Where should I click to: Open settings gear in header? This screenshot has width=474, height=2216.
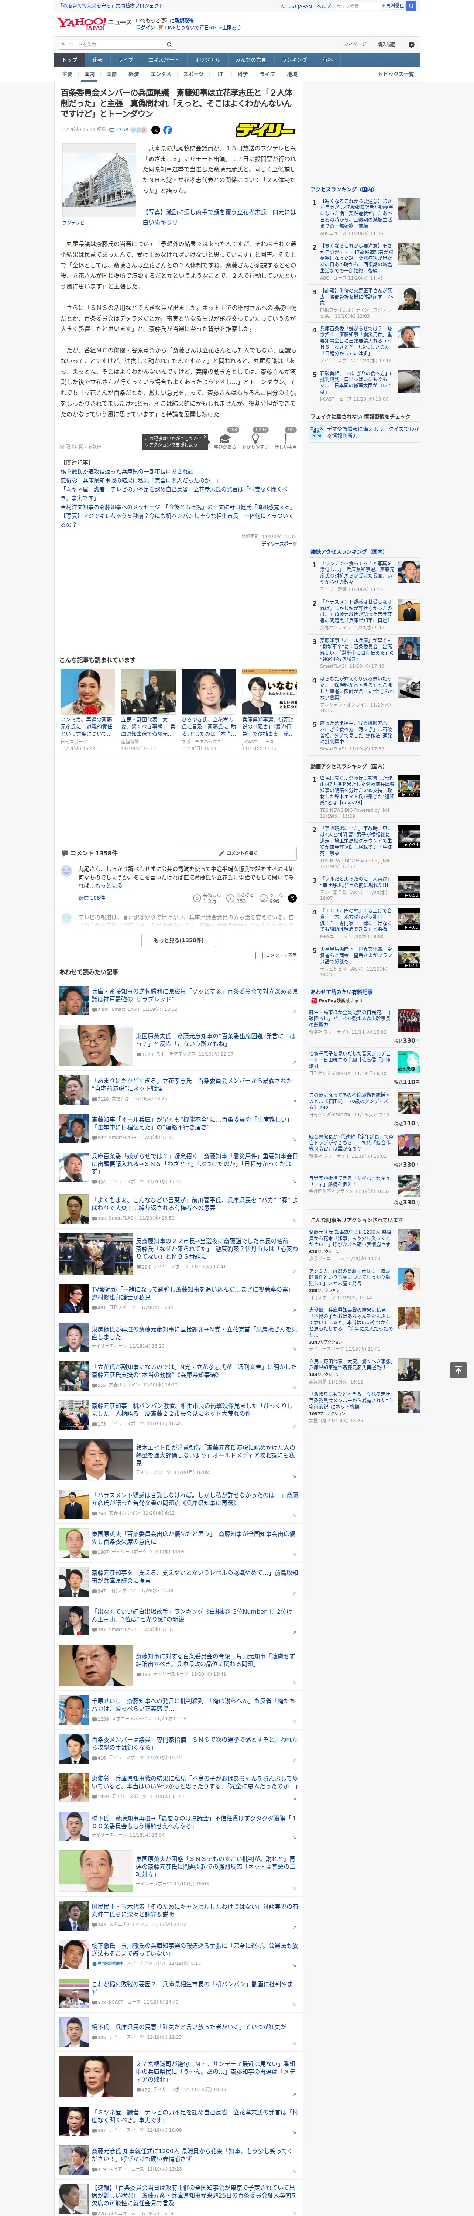tap(411, 45)
